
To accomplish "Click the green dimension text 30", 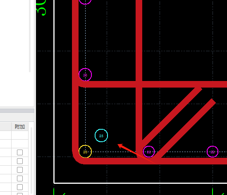I will tap(41, 7).
